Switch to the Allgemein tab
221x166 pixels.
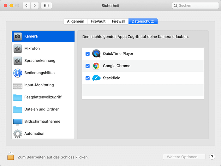coord(75,21)
